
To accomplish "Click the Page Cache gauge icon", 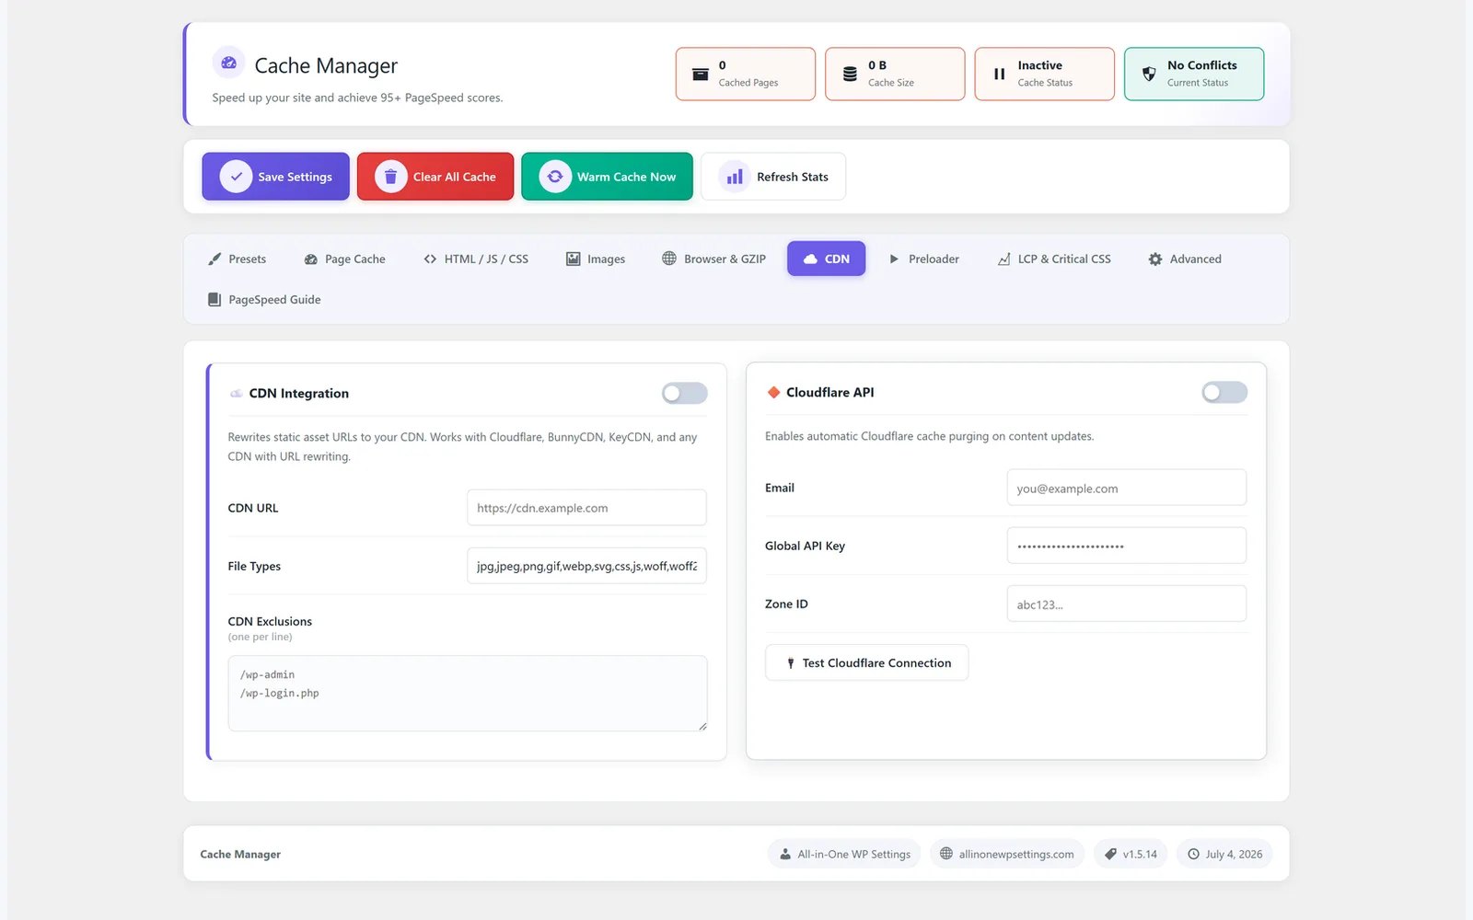I will point(311,259).
